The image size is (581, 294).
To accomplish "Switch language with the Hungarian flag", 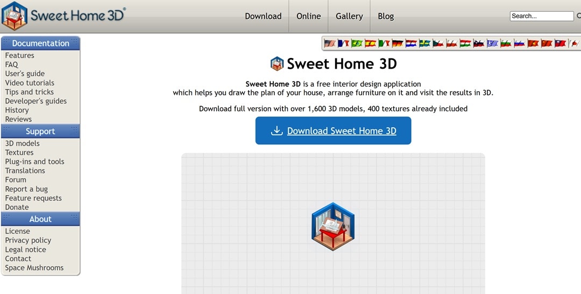I will click(x=465, y=43).
